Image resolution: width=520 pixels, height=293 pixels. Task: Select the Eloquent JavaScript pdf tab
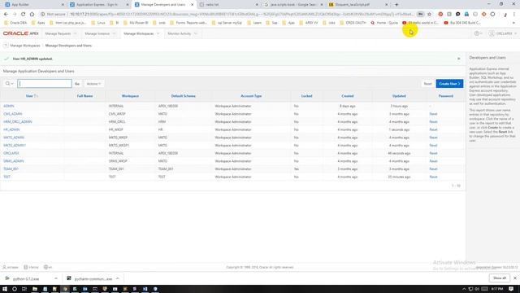[x=357, y=5]
